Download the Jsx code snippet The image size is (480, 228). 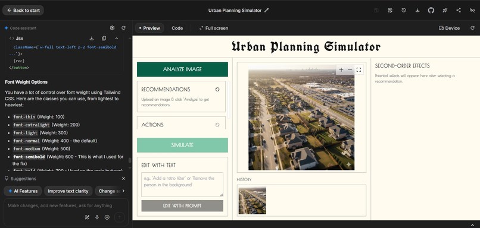91,39
